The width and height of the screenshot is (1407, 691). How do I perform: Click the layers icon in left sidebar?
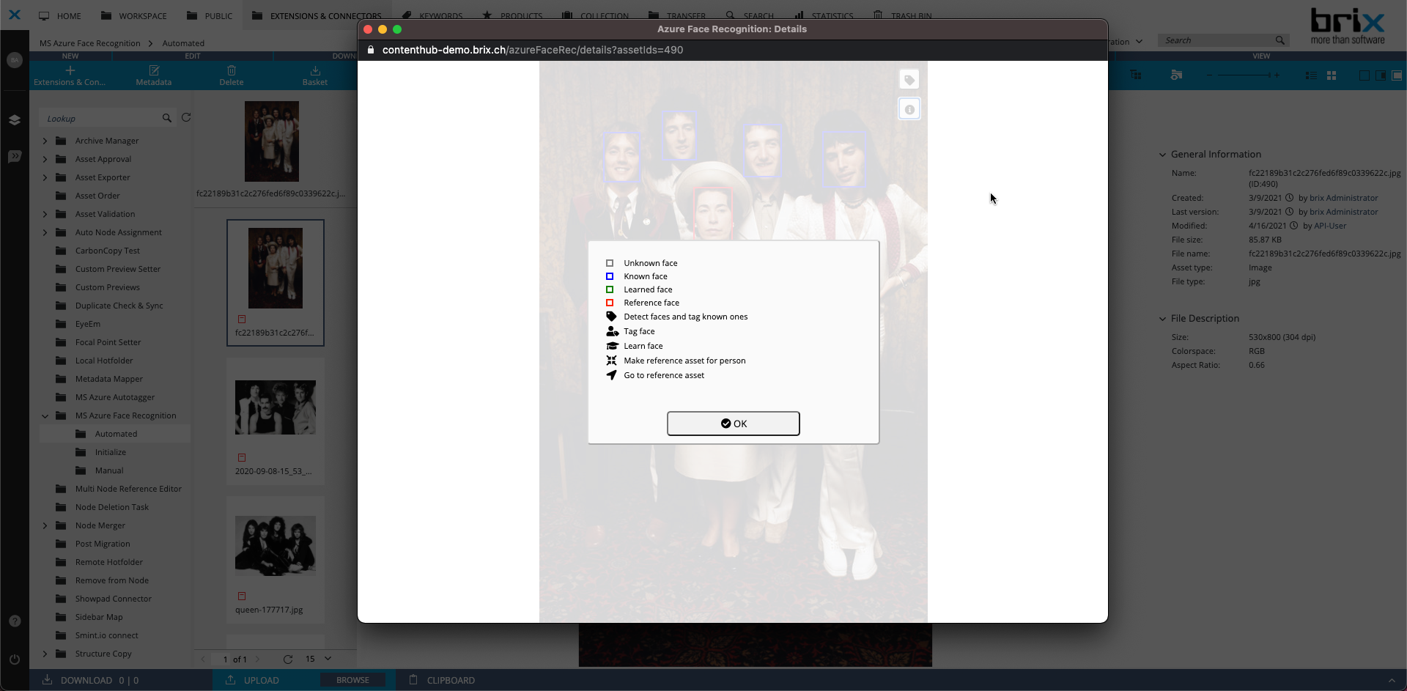[x=15, y=120]
